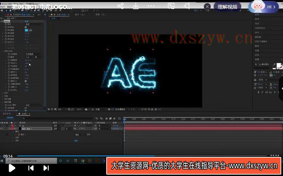The width and height of the screenshot is (283, 176).
Task: Pick glow color with the eyedropper icon
Action: 30,30
